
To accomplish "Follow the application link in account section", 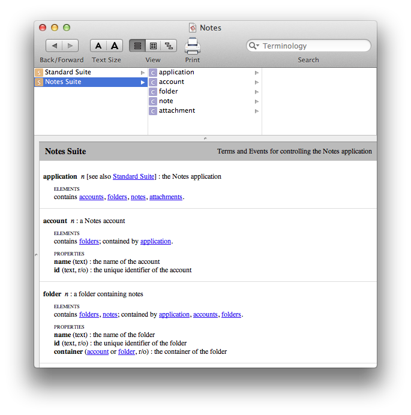I will tap(156, 241).
